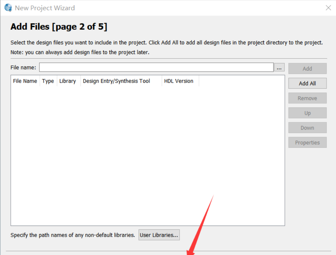The height and width of the screenshot is (255, 336).
Task: Click the Down button
Action: point(307,128)
